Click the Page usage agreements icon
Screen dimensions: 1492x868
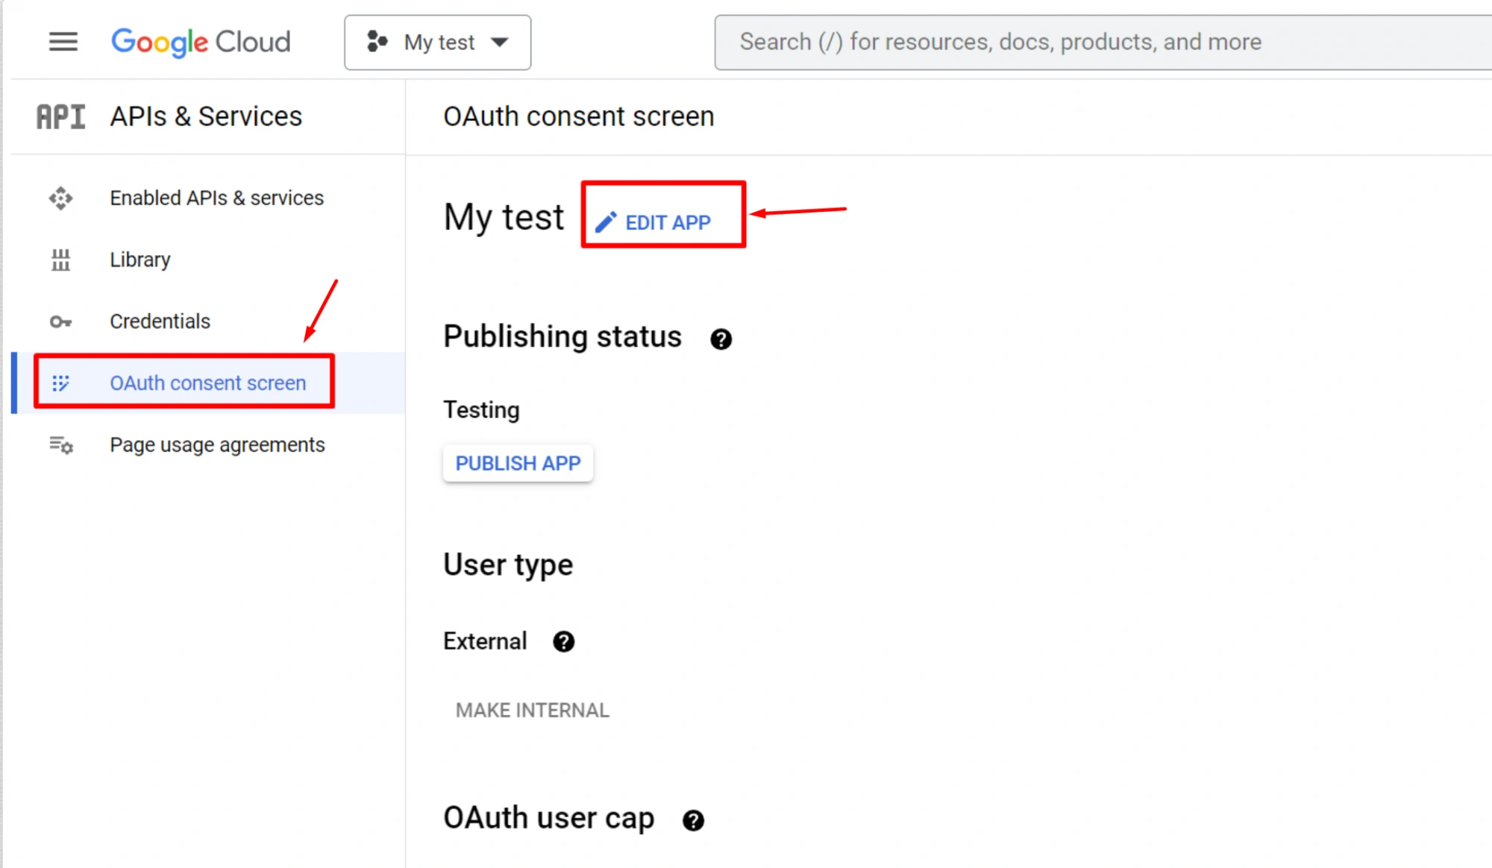click(x=60, y=445)
